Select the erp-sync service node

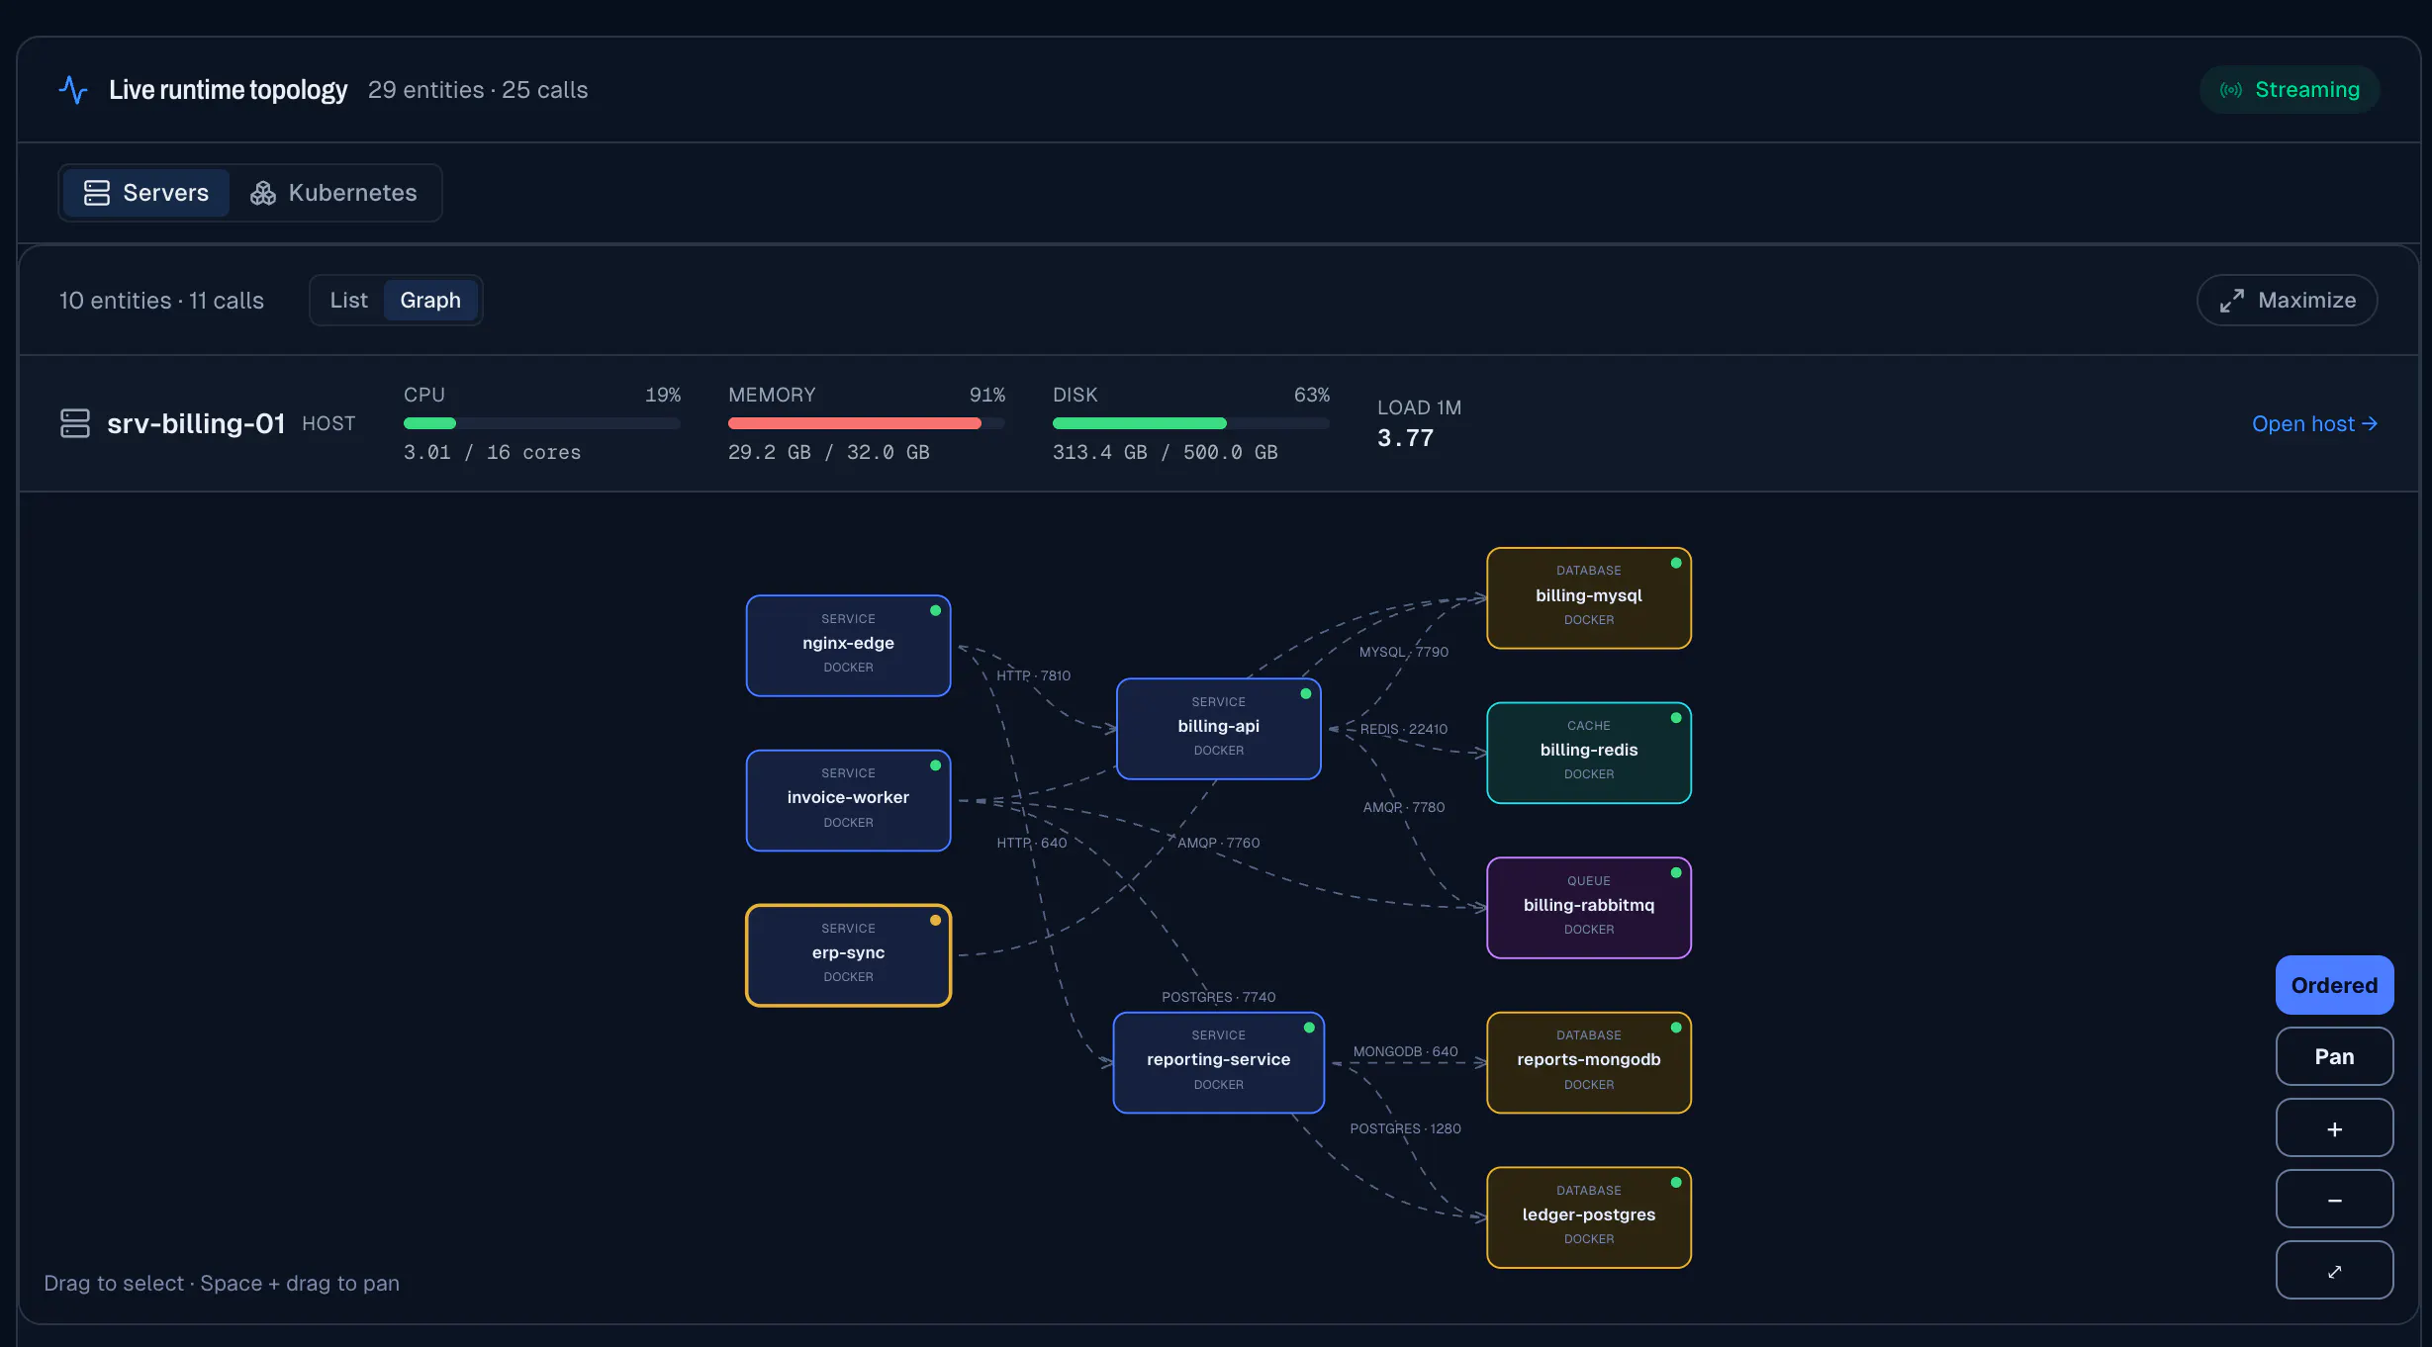(848, 955)
